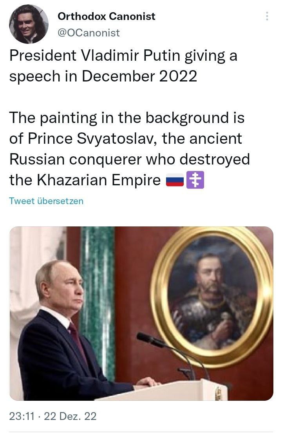This screenshot has height=436, width=282.
Task: Open the attached photo of Putin at the podium
Action: coord(141,313)
